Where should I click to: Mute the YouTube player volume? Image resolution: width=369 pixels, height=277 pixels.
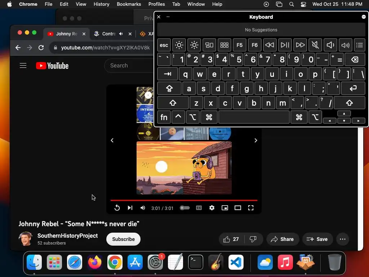click(x=143, y=208)
